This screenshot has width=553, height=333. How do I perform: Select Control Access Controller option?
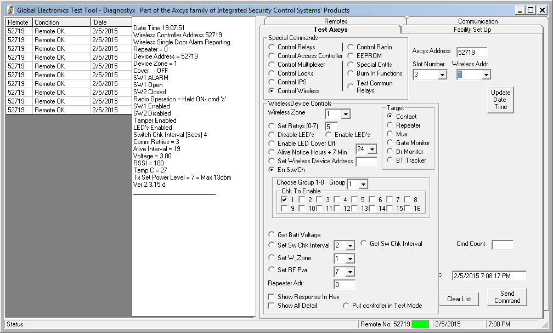pos(271,56)
